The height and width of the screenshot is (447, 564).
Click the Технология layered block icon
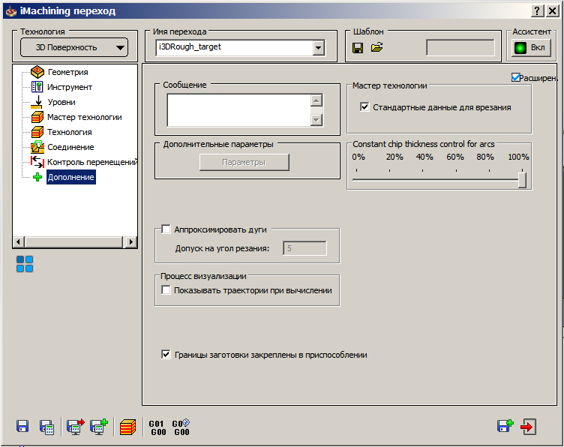click(x=37, y=132)
